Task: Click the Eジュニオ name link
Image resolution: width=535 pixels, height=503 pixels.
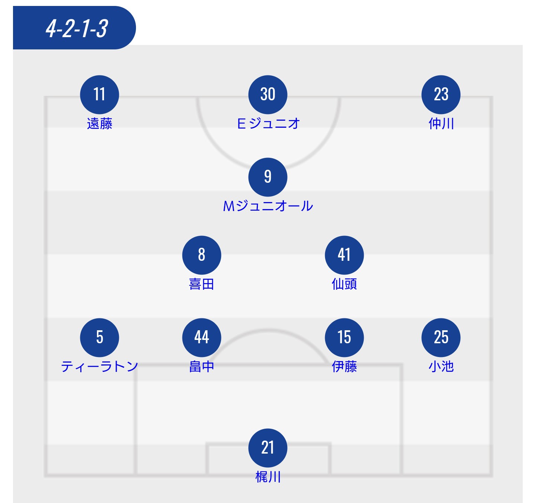Action: (x=268, y=124)
